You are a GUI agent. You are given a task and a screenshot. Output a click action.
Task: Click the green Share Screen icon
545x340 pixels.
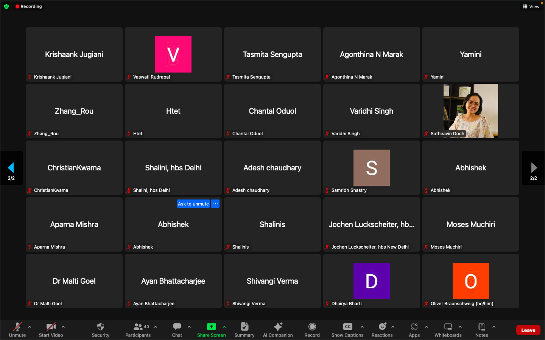pos(211,327)
